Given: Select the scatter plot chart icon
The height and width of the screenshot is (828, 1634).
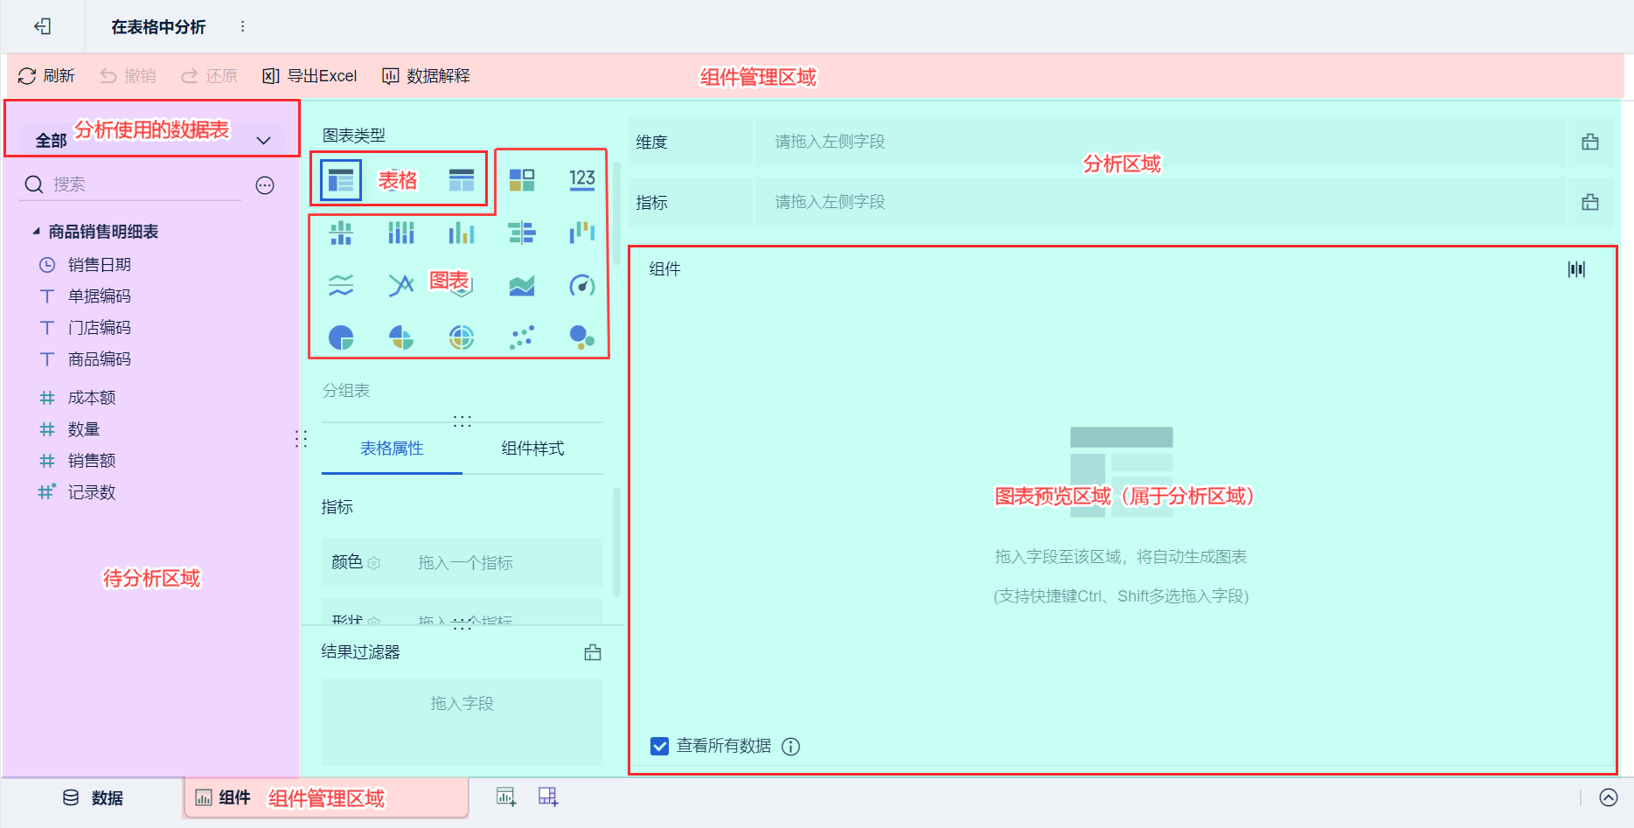Looking at the screenshot, I should pyautogui.click(x=522, y=337).
